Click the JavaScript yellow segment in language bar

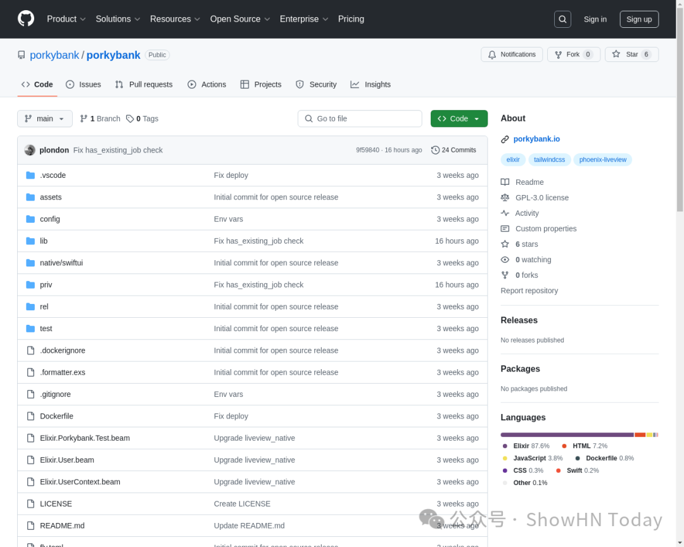650,435
